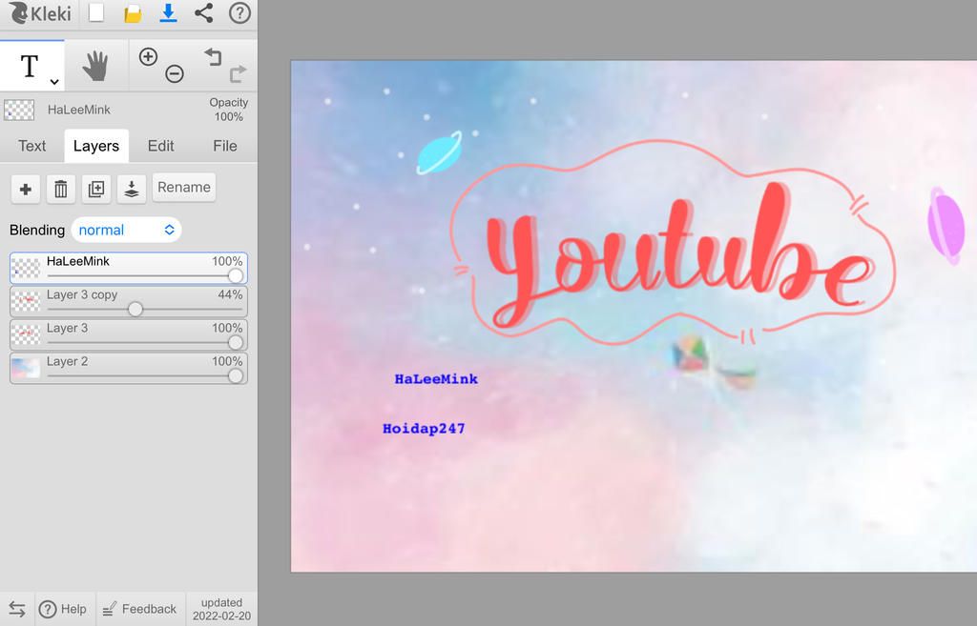Swap the panel side with arrows icon
The image size is (977, 626).
point(17,609)
